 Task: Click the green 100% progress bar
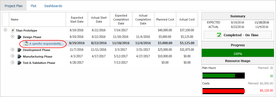238,54
